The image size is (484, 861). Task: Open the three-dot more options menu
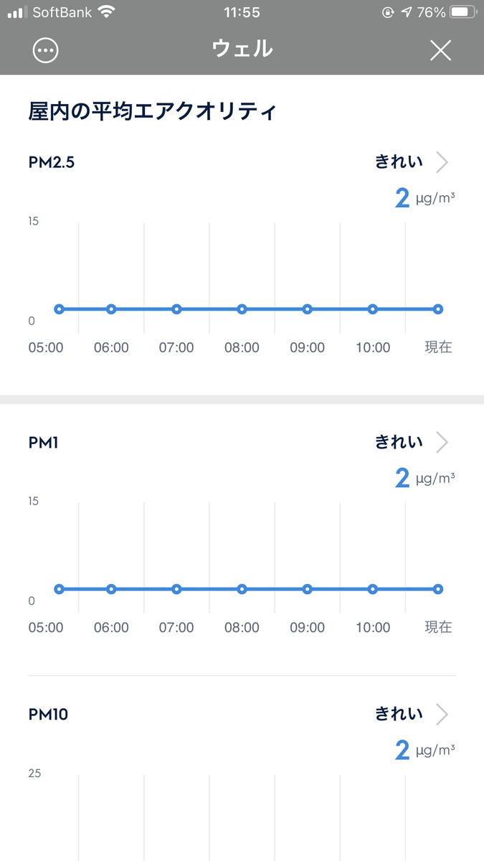coord(46,50)
